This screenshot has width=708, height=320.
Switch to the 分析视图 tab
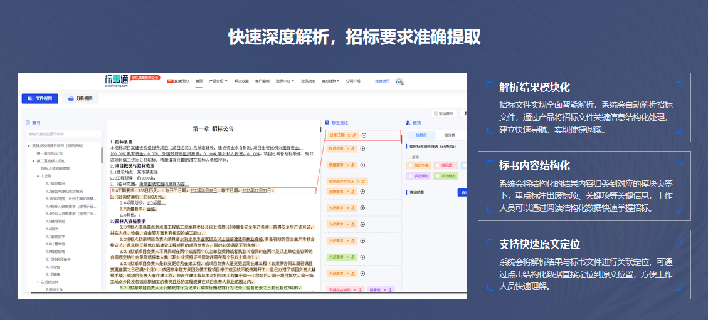point(80,98)
